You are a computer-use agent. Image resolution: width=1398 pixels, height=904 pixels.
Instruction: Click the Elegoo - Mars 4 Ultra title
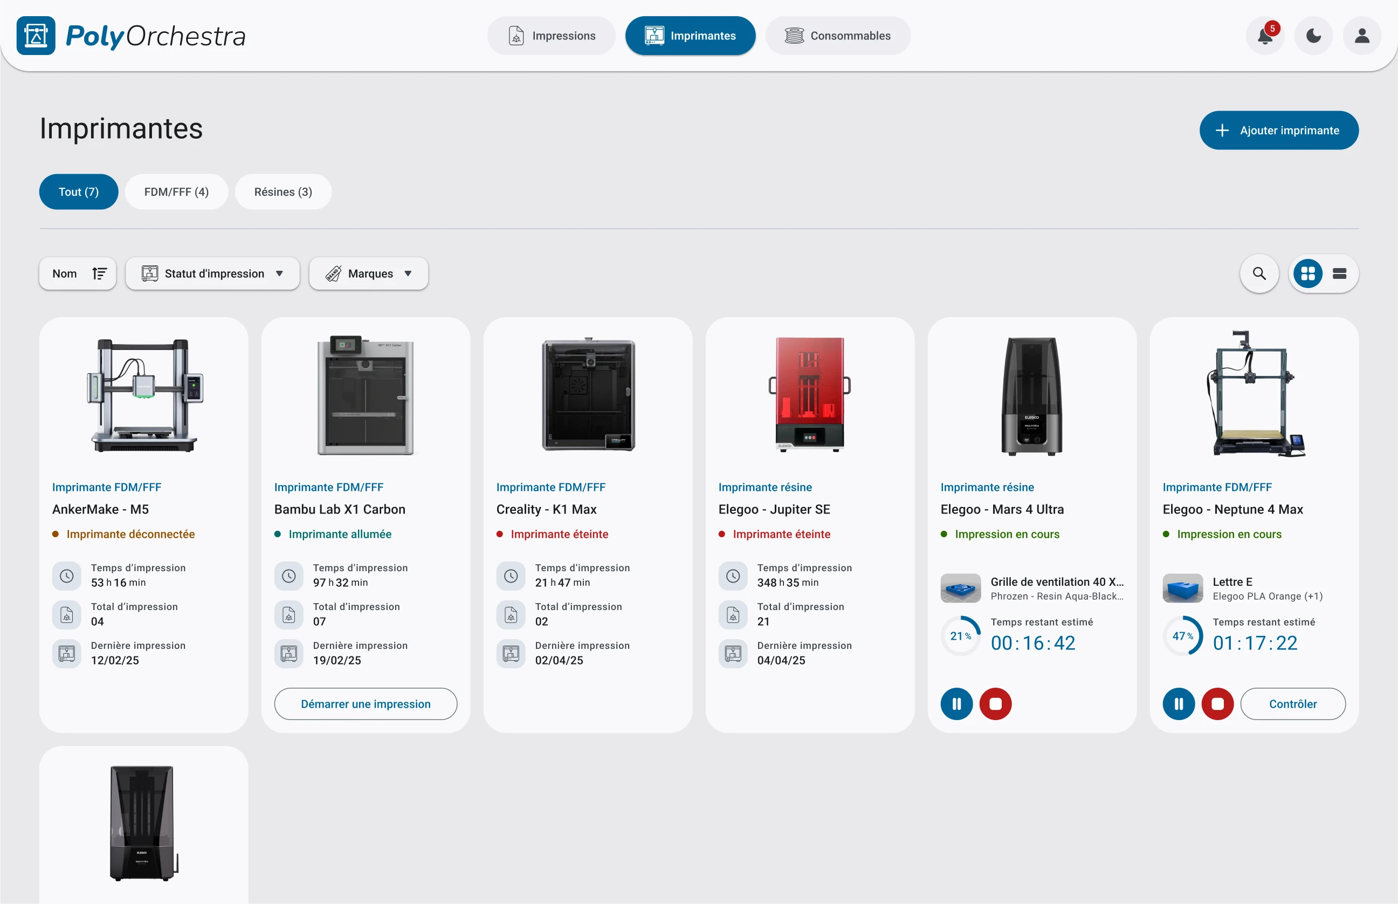click(1002, 510)
